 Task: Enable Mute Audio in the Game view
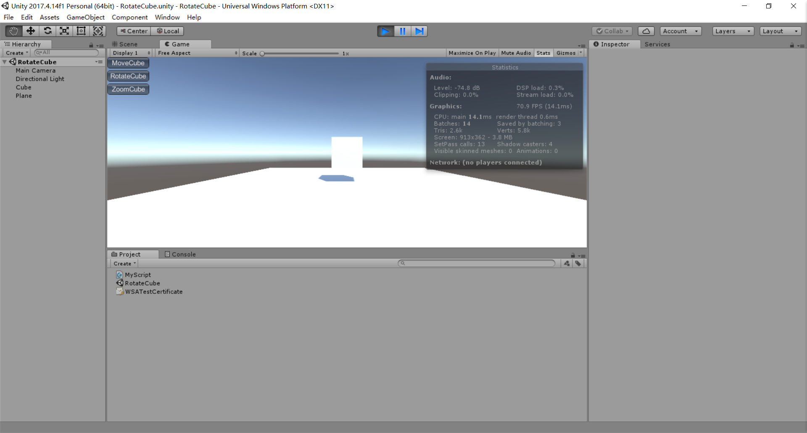pos(516,53)
